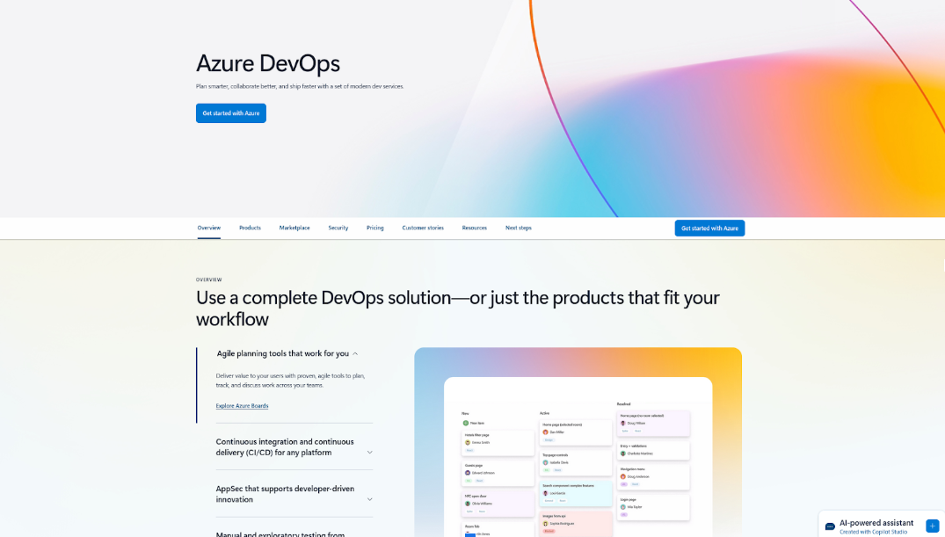Jump to the Pricing section
945x537 pixels.
[x=374, y=228]
